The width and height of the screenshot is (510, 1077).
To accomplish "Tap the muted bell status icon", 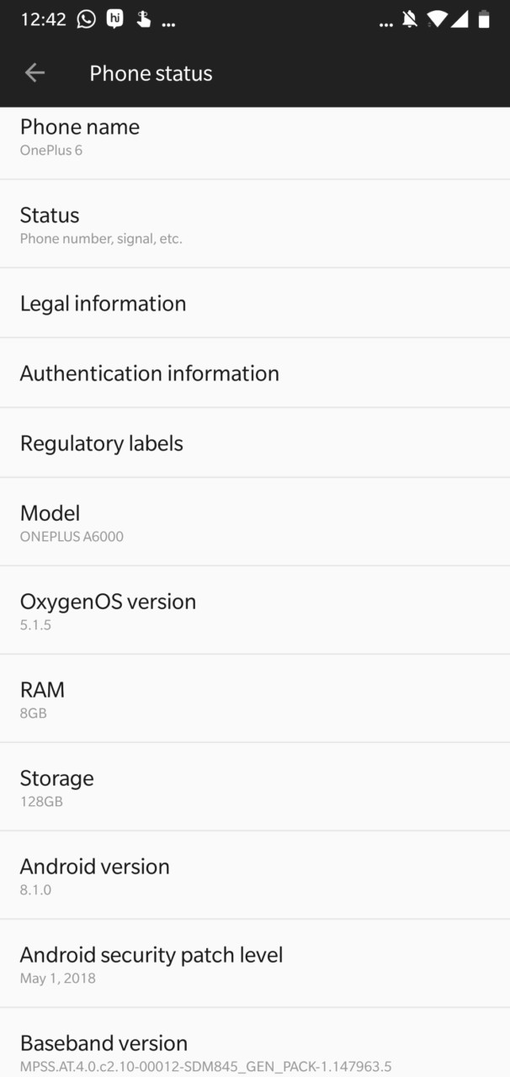I will pyautogui.click(x=410, y=19).
